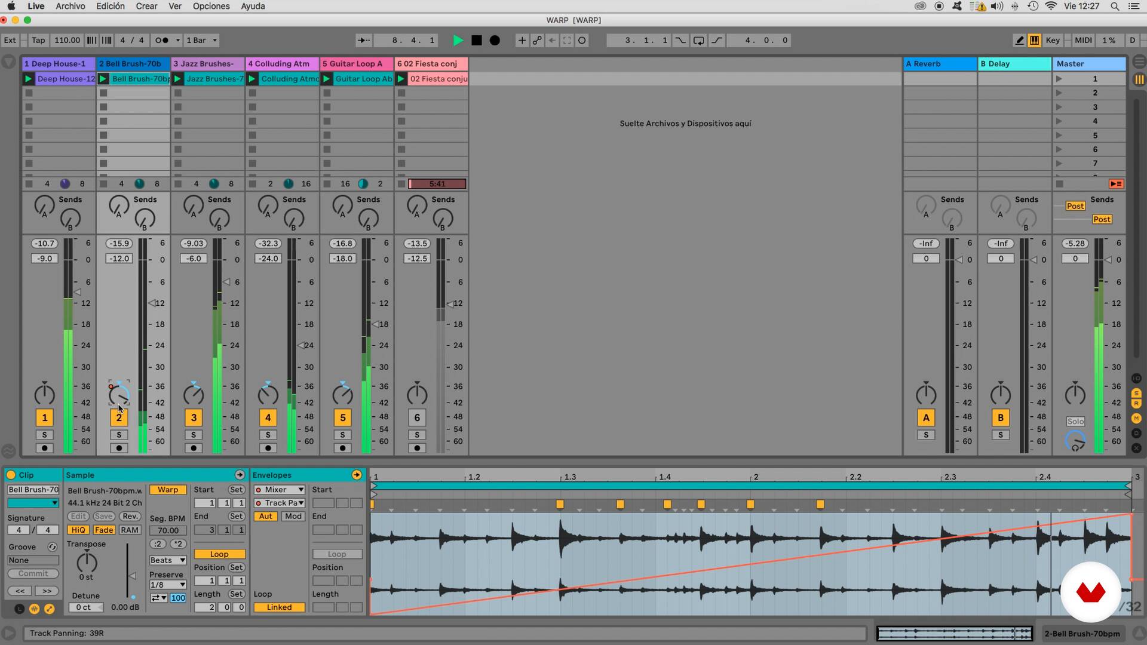
Task: Enable MIDI Map mode
Action: tap(1083, 40)
